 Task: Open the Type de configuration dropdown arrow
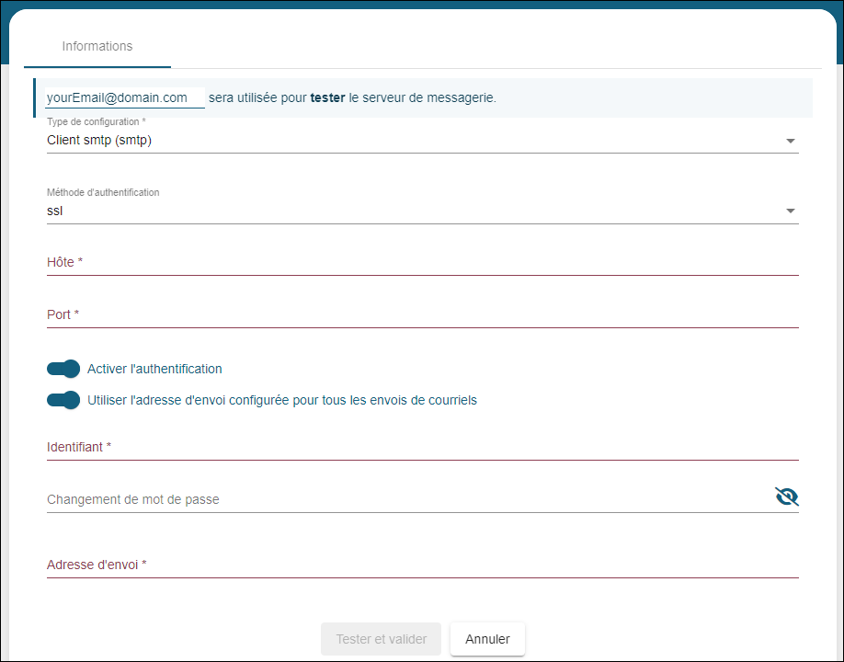(790, 141)
